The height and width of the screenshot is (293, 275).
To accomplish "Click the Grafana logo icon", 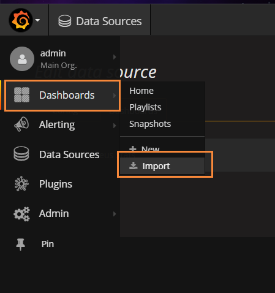I will 21,20.
